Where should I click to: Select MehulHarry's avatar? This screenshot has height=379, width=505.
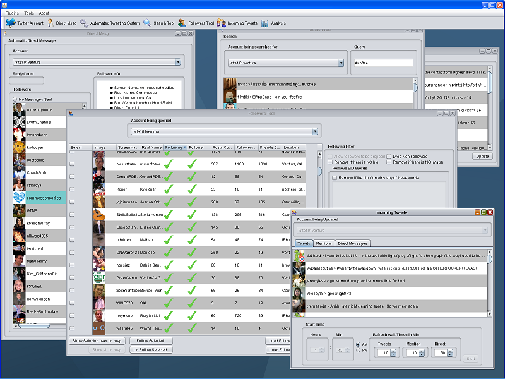click(19, 261)
